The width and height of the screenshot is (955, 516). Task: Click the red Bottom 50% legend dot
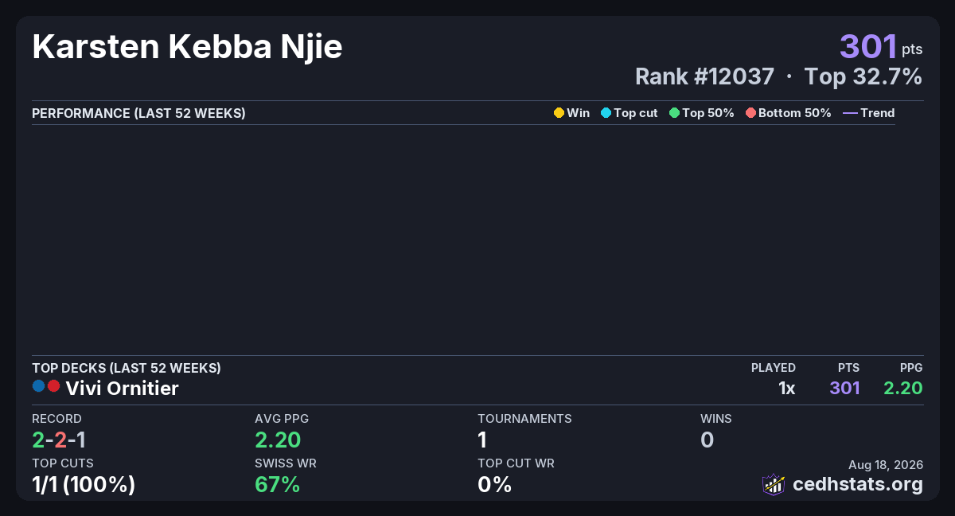(x=750, y=113)
